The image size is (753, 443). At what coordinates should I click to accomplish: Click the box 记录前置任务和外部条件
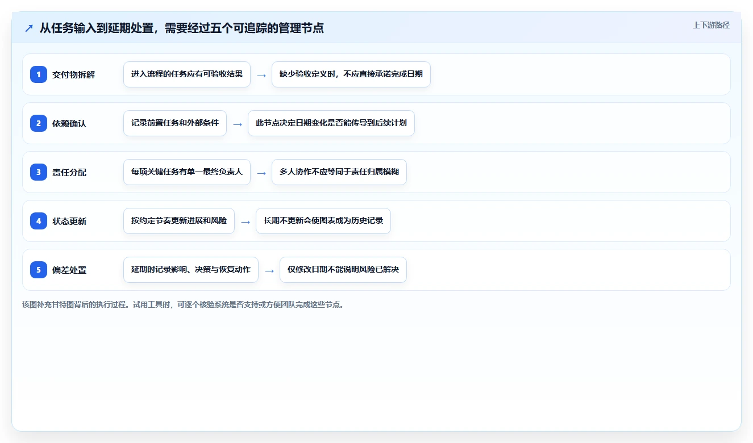175,123
